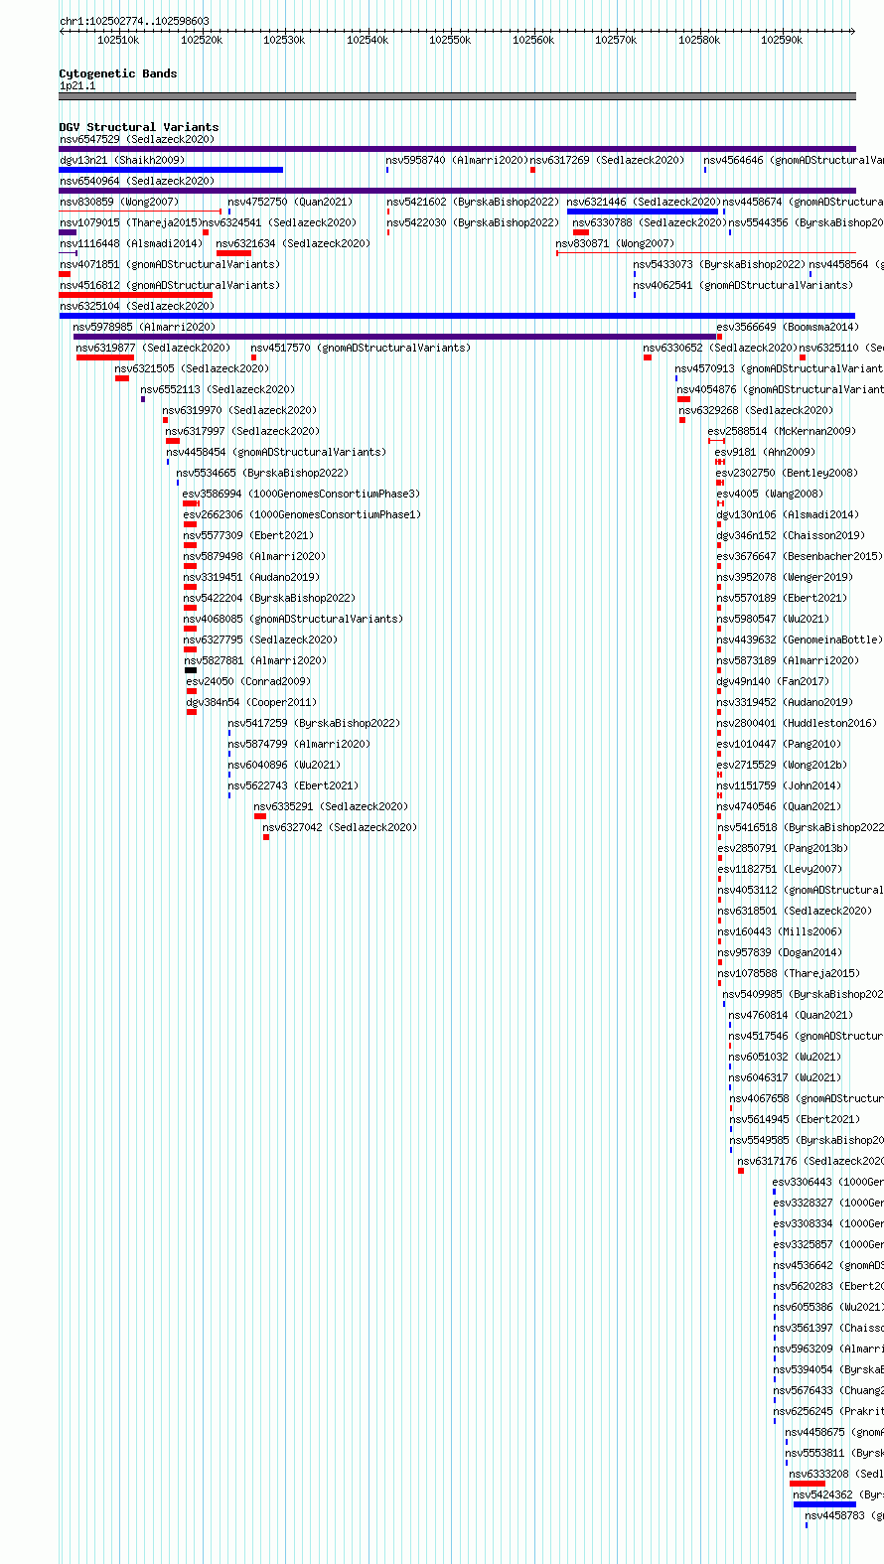884x1564 pixels.
Task: Open the esv9181 (Ahn2009) label
Action: (x=765, y=452)
